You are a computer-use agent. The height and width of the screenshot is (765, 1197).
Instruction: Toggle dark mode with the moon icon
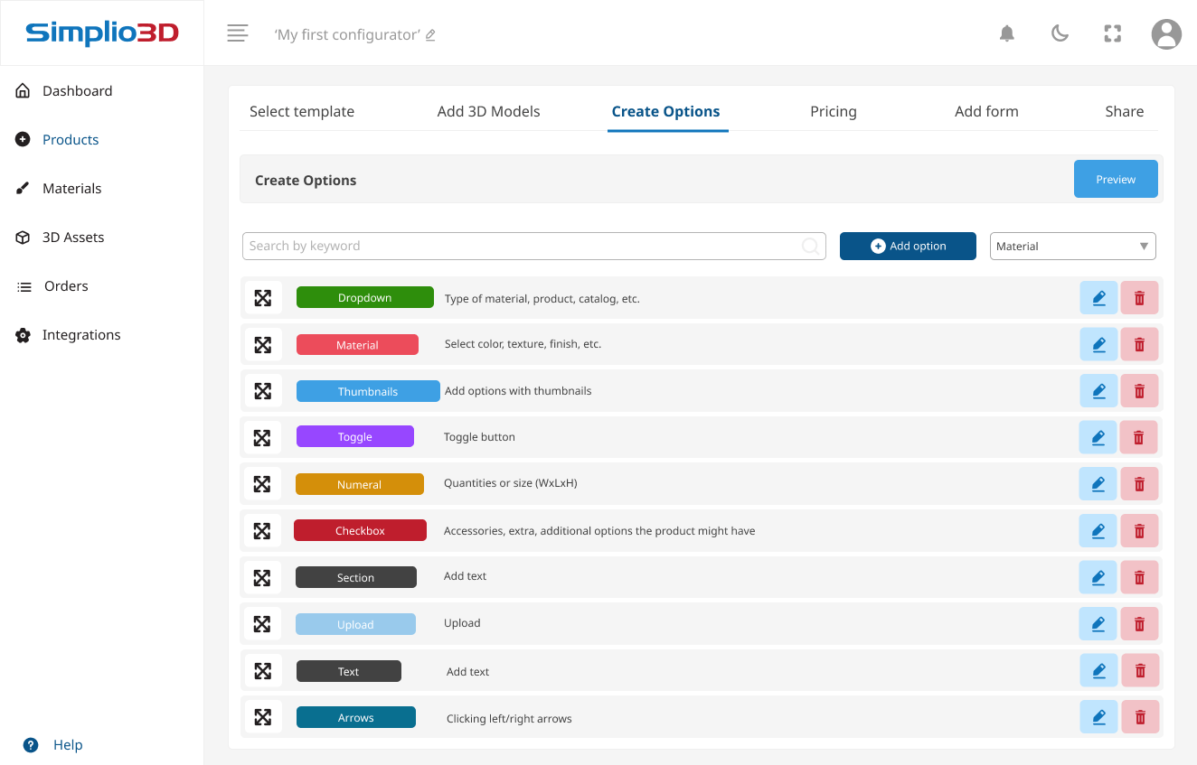[x=1060, y=33]
